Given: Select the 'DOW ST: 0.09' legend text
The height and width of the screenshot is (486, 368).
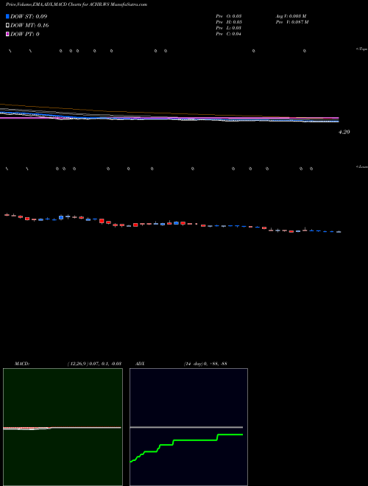Looking at the screenshot, I should (x=29, y=16).
